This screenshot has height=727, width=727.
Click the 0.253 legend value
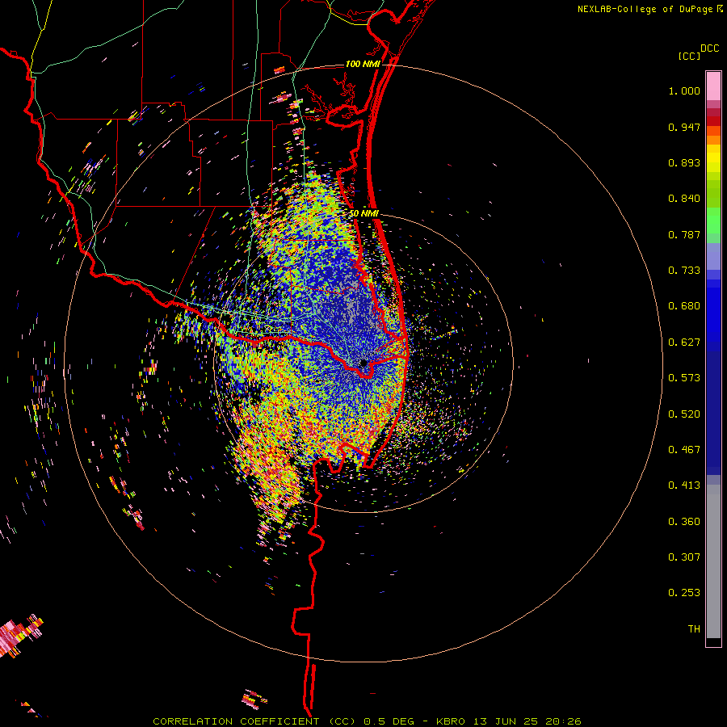pyautogui.click(x=684, y=593)
